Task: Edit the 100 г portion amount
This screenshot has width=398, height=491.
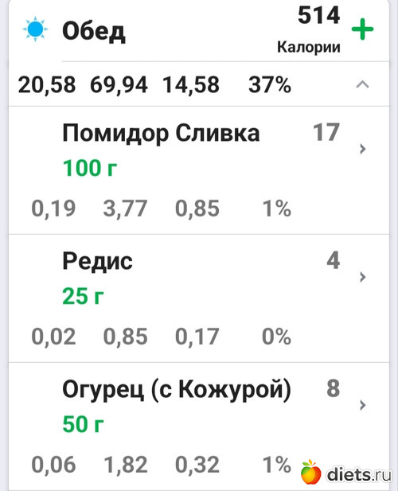Action: click(x=90, y=168)
